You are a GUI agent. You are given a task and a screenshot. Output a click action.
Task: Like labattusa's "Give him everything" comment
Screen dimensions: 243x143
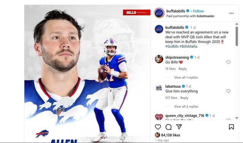click(x=228, y=91)
